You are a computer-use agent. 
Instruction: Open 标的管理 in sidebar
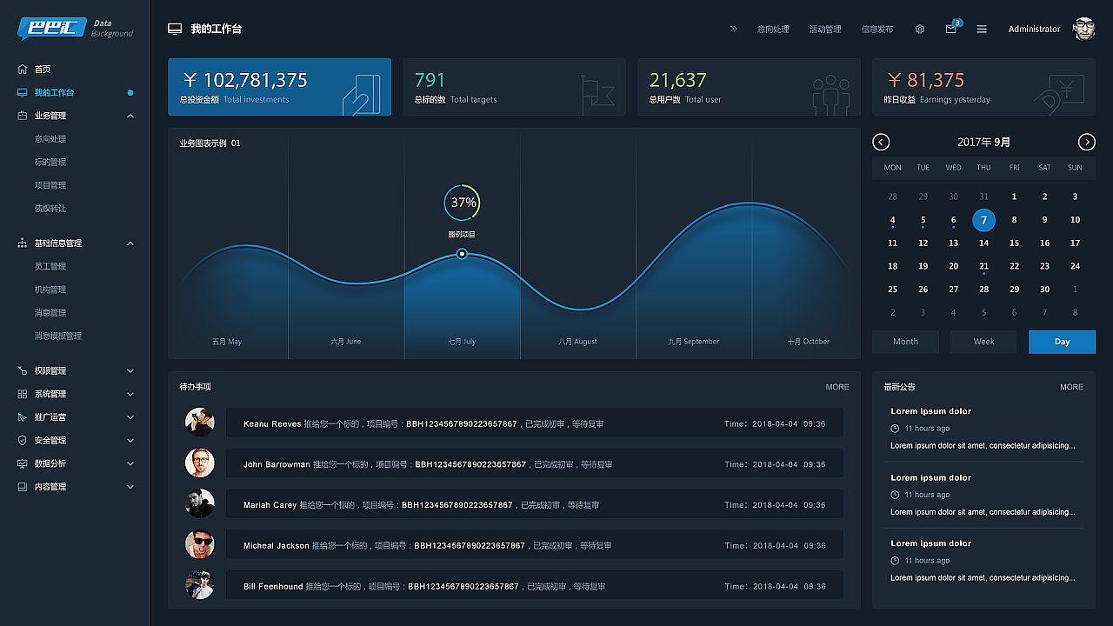50,162
